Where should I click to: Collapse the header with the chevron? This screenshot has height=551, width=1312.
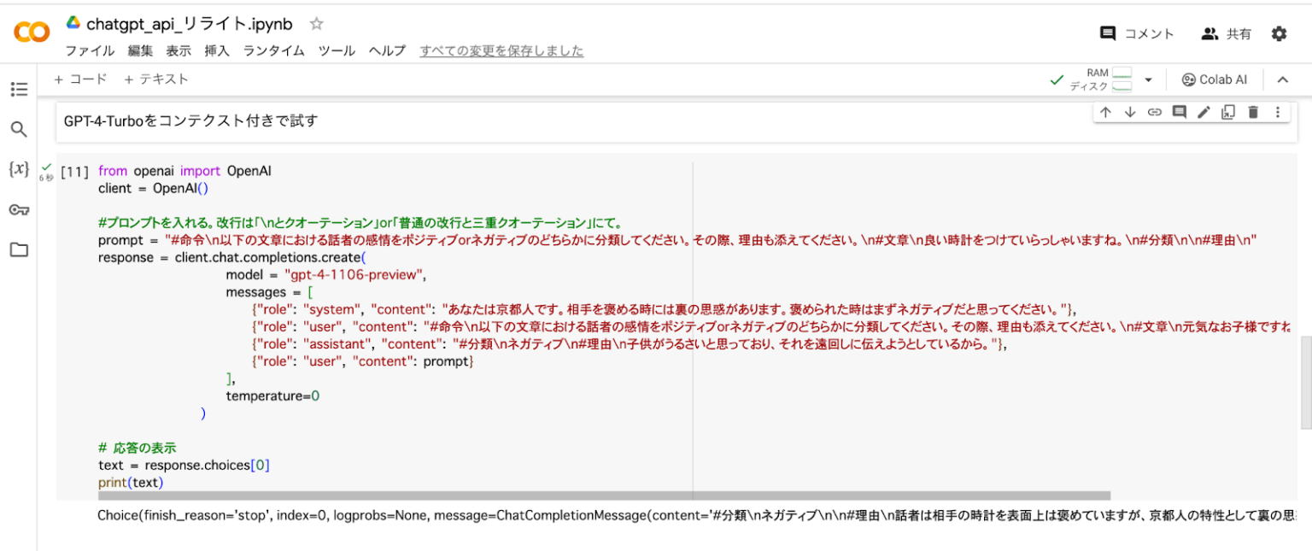pyautogui.click(x=1283, y=79)
